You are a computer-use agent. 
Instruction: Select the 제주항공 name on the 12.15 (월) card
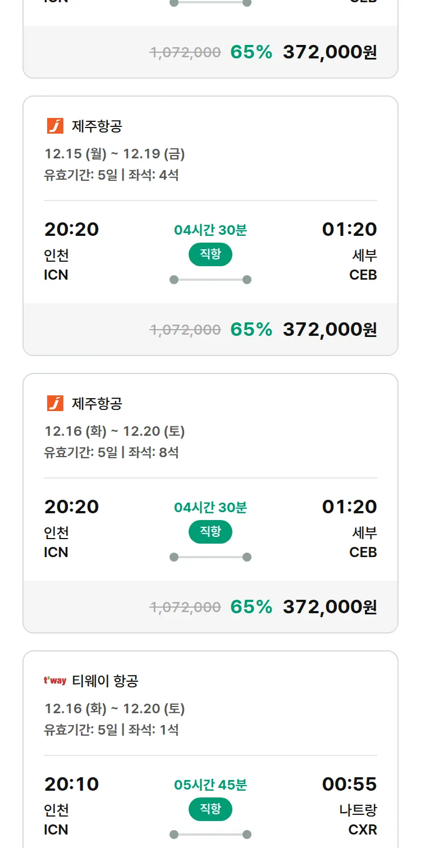(97, 126)
